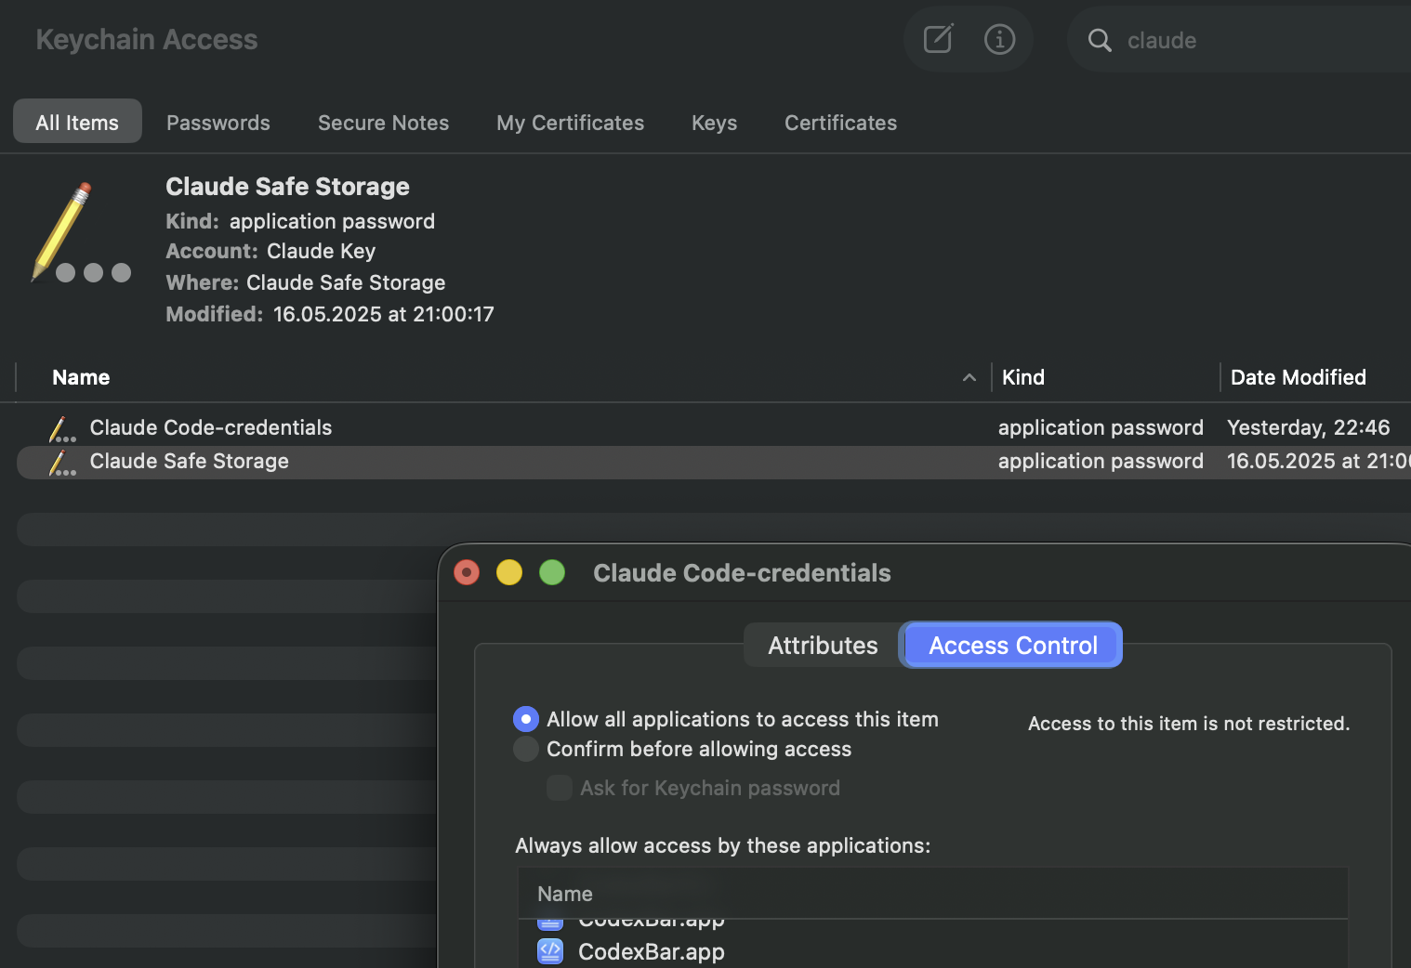Click the CodexBar.app icon in applications list

pos(550,951)
